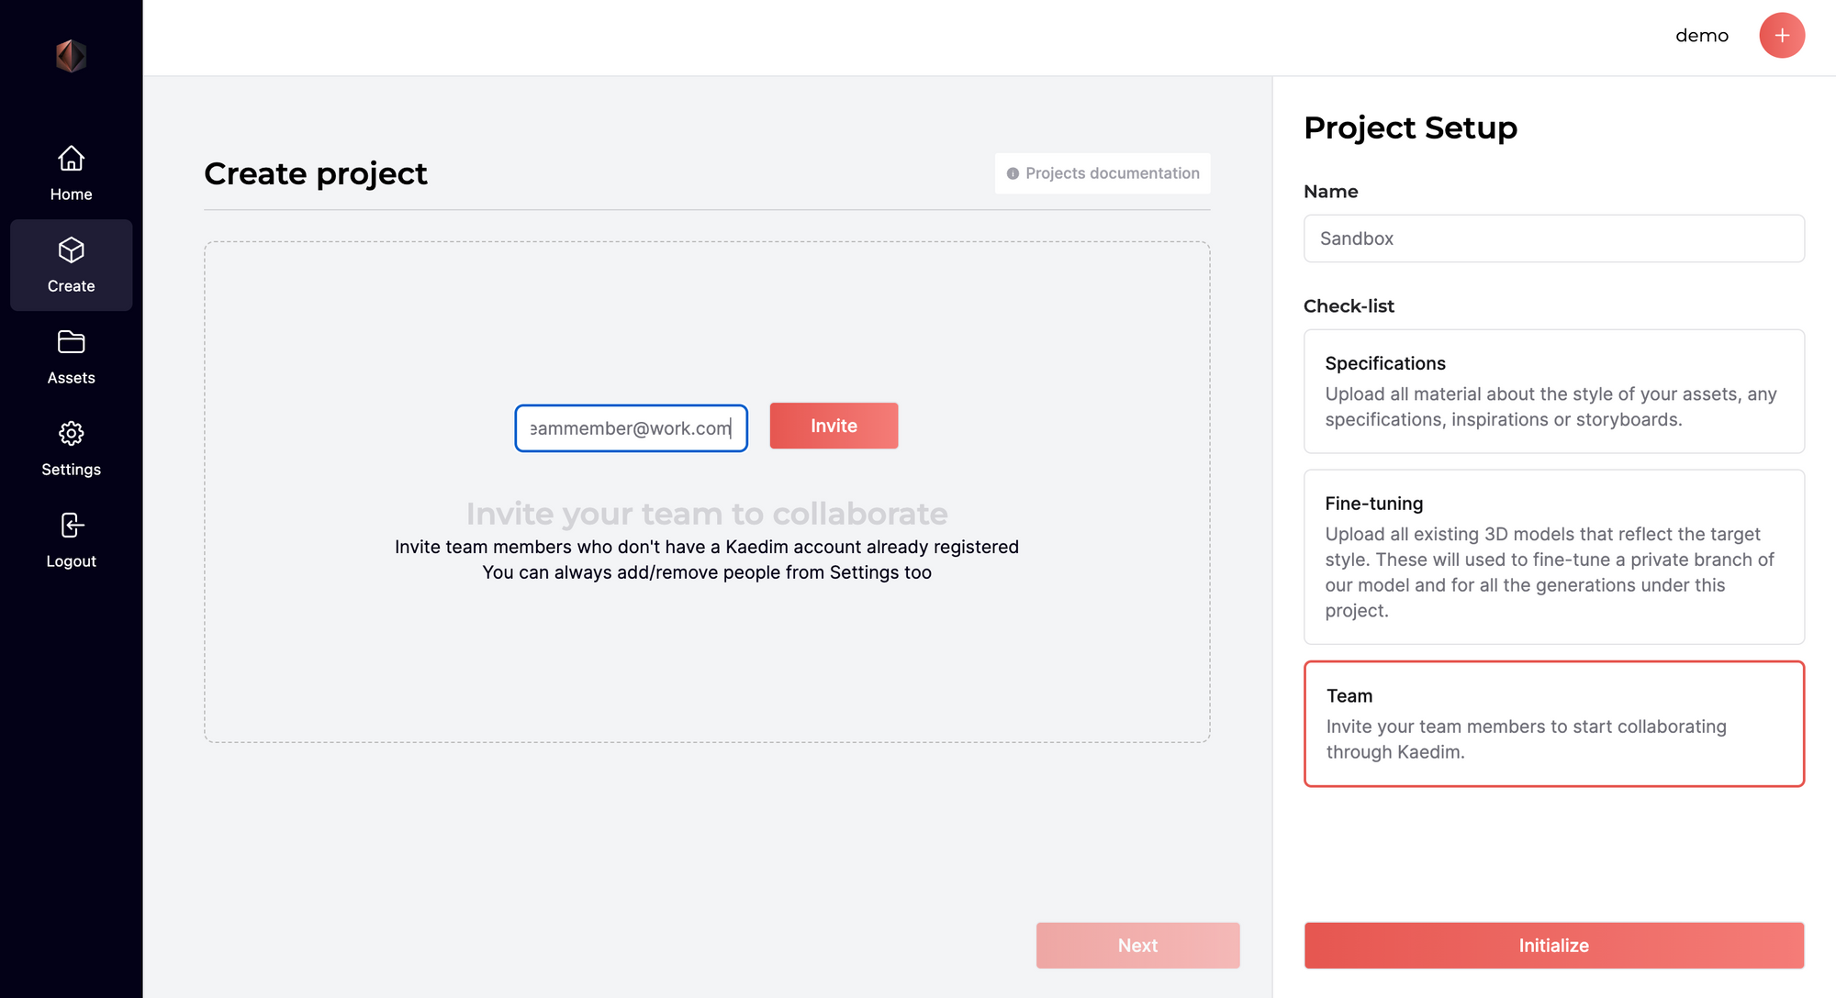Navigate to Assets via sidebar label
This screenshot has width=1836, height=998.
coord(71,378)
